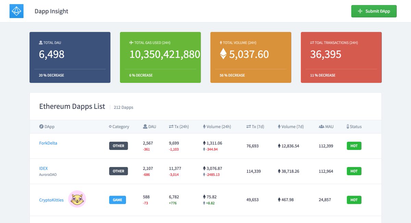Select the 6,498 total DAU value
411x223 pixels.
52,54
